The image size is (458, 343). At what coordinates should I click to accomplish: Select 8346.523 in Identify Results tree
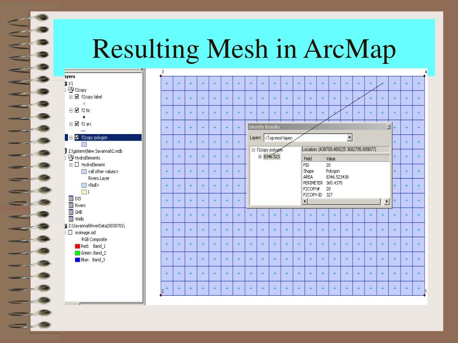(271, 157)
